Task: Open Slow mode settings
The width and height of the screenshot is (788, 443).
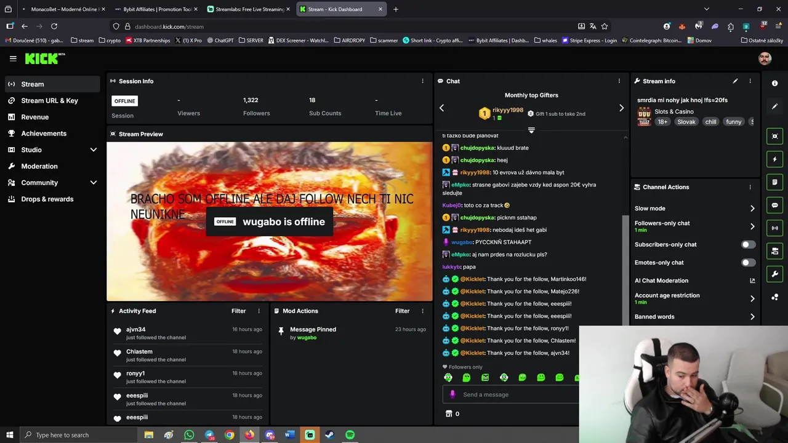Action: pos(695,209)
